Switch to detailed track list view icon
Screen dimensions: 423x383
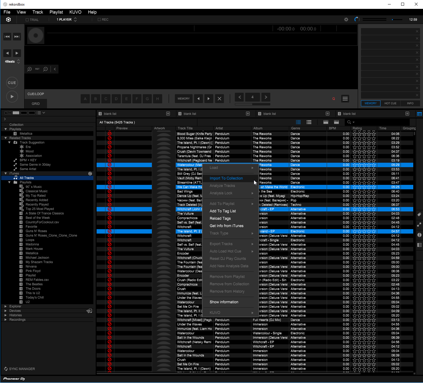coord(298,122)
